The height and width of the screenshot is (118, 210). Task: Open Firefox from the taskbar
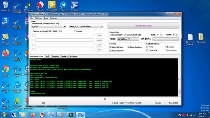tap(32, 115)
